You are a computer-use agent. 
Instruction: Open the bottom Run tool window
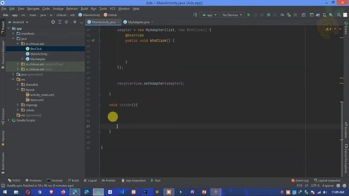pos(155,180)
